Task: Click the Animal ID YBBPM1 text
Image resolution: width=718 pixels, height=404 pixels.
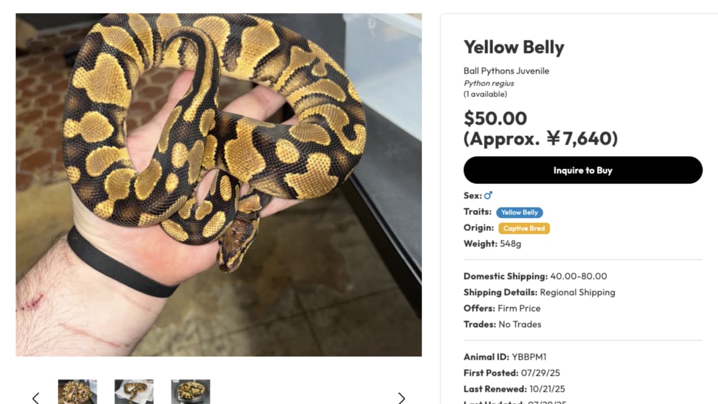Action: coord(505,357)
